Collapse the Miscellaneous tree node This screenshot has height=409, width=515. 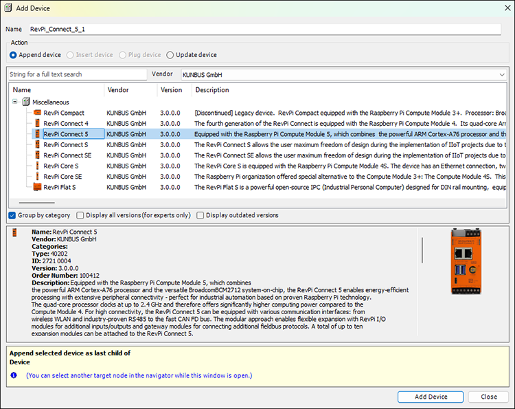[x=15, y=102]
